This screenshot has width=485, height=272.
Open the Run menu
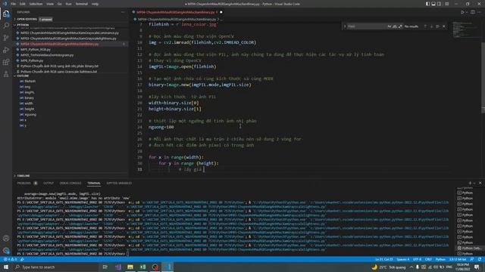(x=69, y=4)
